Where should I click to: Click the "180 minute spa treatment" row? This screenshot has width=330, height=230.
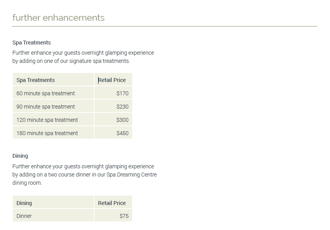47,133
